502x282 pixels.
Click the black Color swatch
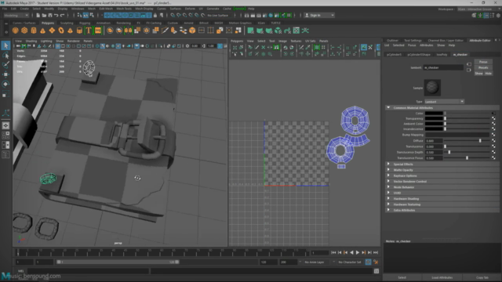click(434, 113)
